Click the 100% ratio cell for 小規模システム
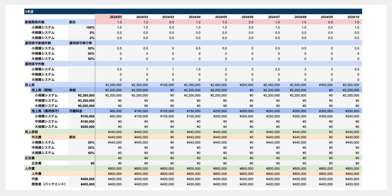 coord(90,28)
